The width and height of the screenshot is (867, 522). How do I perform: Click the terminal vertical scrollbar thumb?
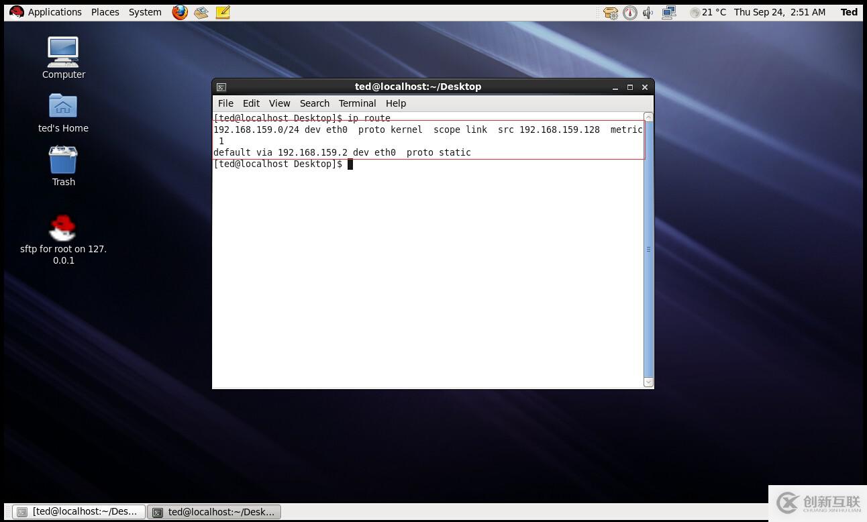click(648, 250)
